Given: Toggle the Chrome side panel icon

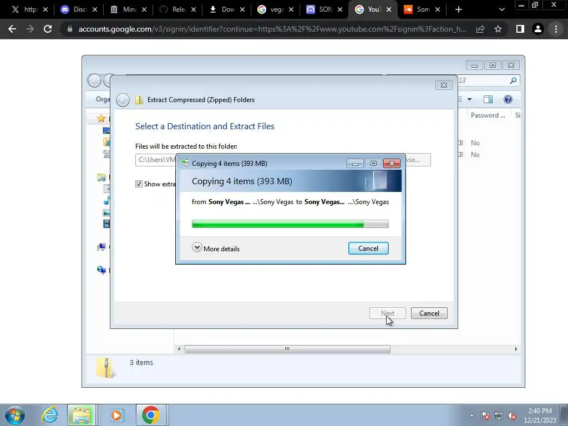Looking at the screenshot, I should click(520, 29).
